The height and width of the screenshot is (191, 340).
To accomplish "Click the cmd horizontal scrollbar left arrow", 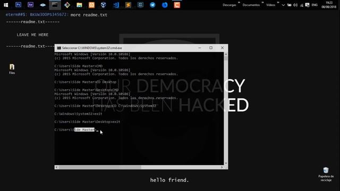I will (x=57, y=167).
